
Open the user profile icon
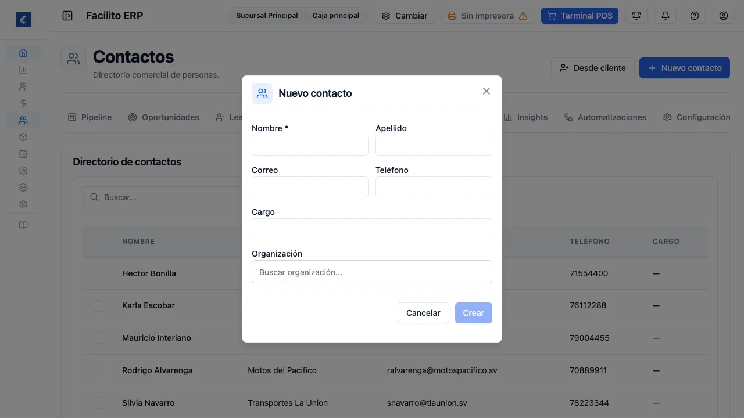(724, 16)
